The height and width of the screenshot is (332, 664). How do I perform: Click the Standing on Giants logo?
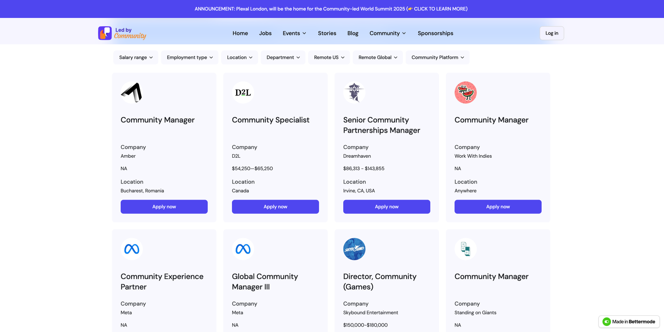tap(465, 249)
